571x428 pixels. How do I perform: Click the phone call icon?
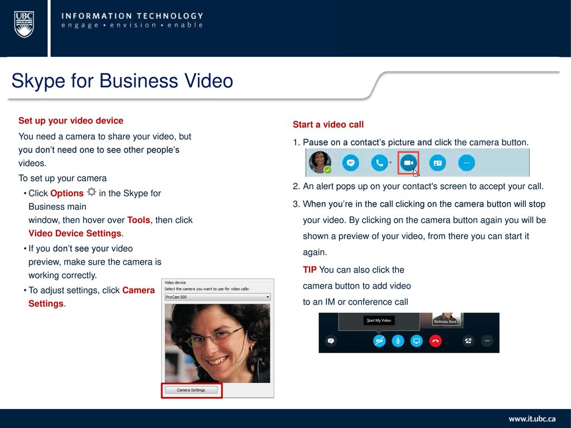(379, 163)
